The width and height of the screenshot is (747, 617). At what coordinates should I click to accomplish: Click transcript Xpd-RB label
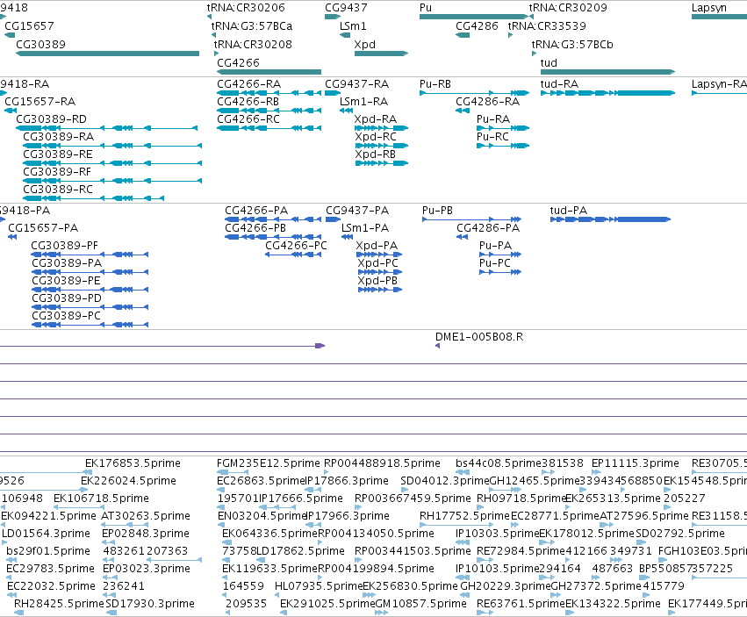[x=376, y=154]
